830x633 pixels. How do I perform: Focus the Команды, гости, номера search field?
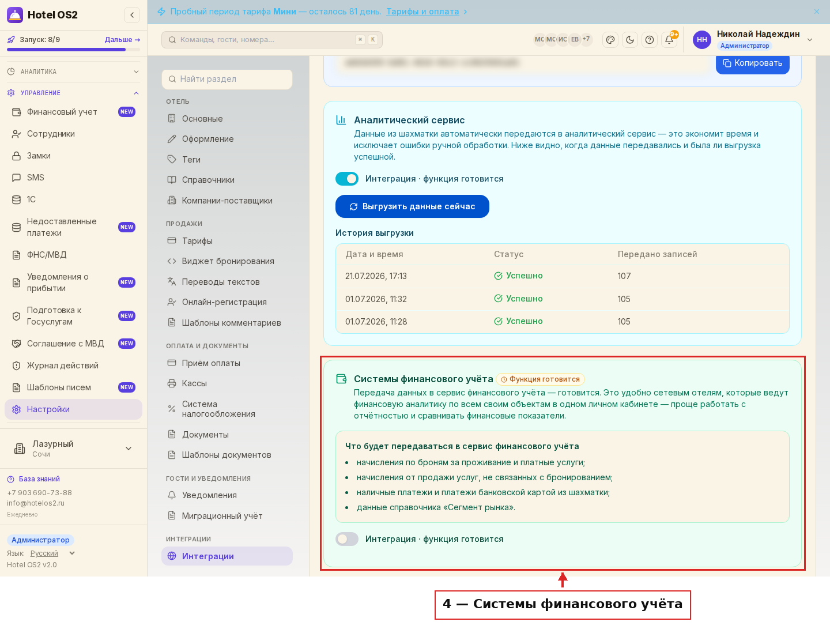click(x=272, y=40)
